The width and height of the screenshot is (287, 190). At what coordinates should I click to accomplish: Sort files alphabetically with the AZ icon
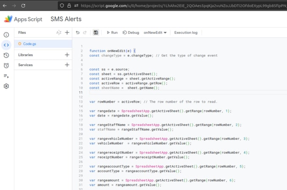(59, 33)
